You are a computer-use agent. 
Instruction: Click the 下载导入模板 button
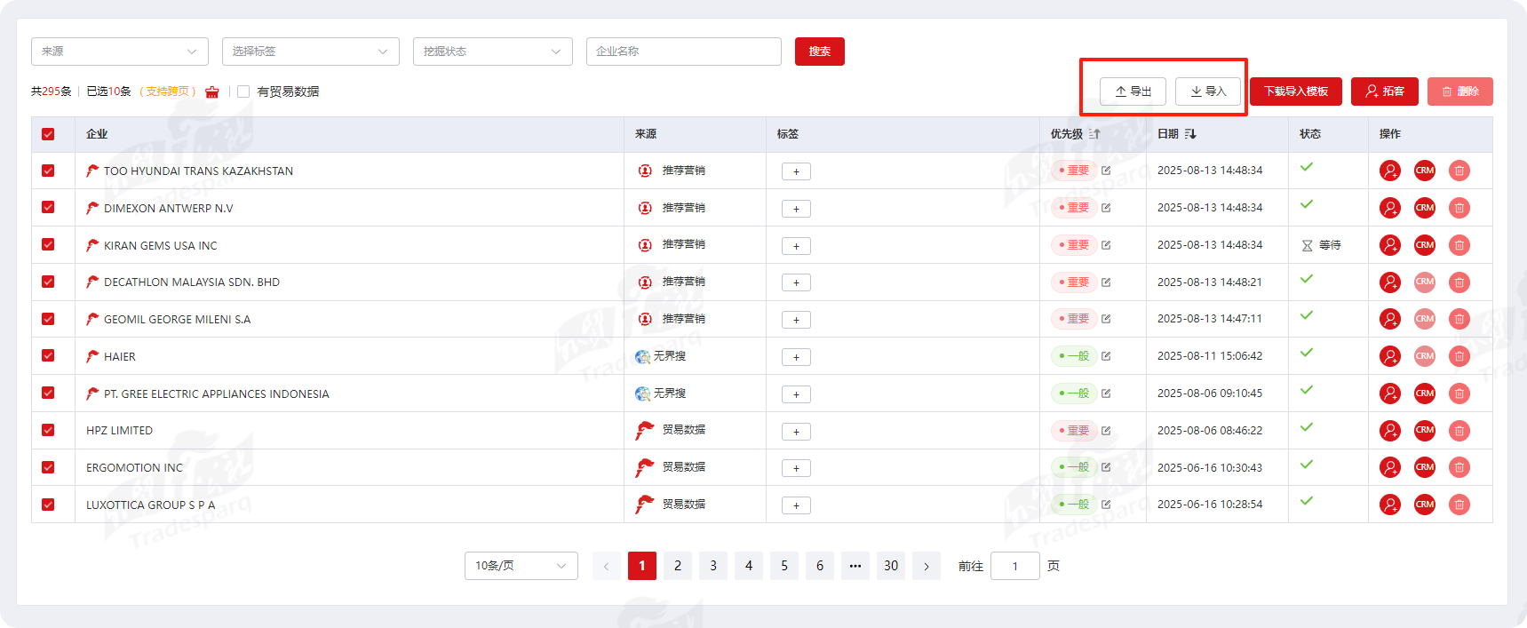coord(1295,91)
